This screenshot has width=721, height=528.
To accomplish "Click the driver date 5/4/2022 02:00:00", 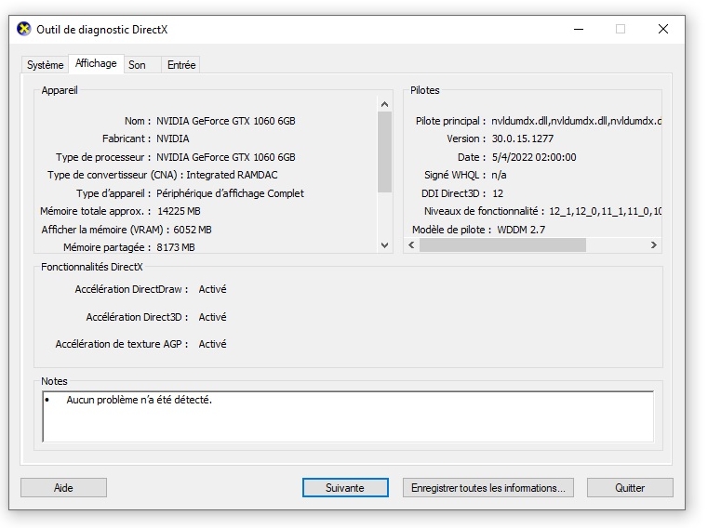I will 534,157.
